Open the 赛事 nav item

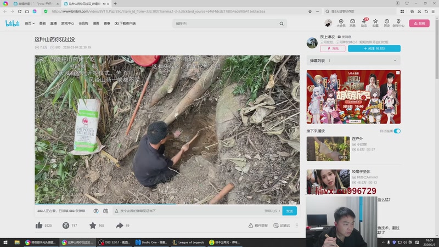pos(107,24)
